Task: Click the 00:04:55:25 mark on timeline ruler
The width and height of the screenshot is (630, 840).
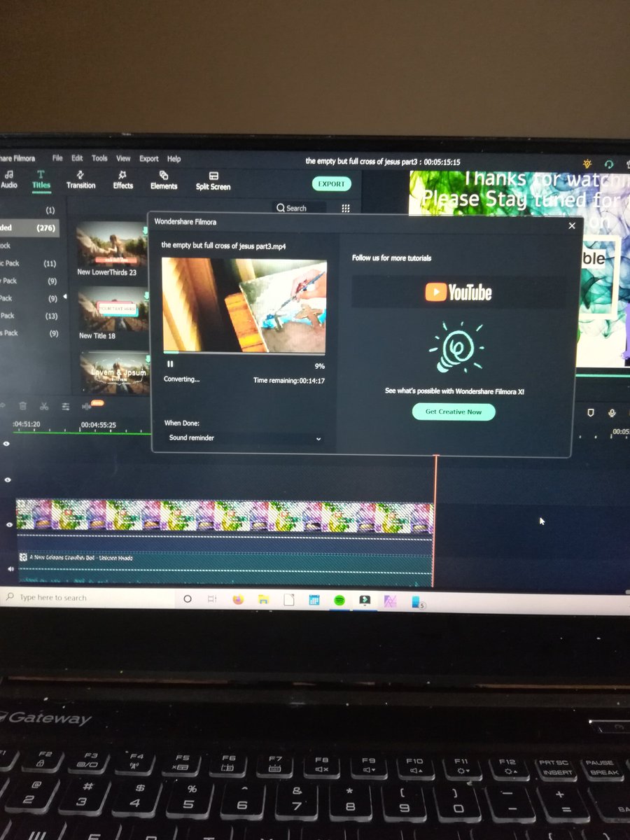Action: [x=98, y=425]
